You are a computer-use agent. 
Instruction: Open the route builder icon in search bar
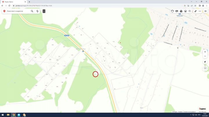(37, 11)
